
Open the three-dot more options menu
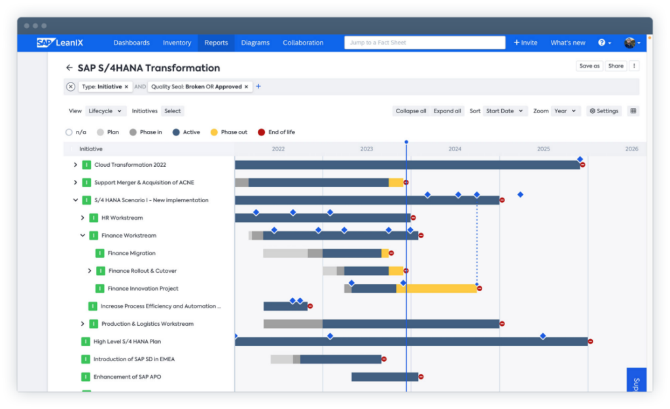(634, 66)
